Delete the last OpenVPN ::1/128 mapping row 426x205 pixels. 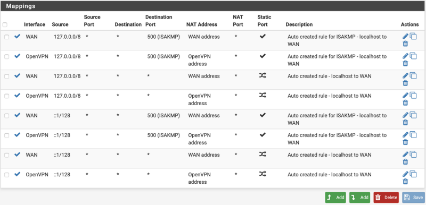click(x=405, y=182)
